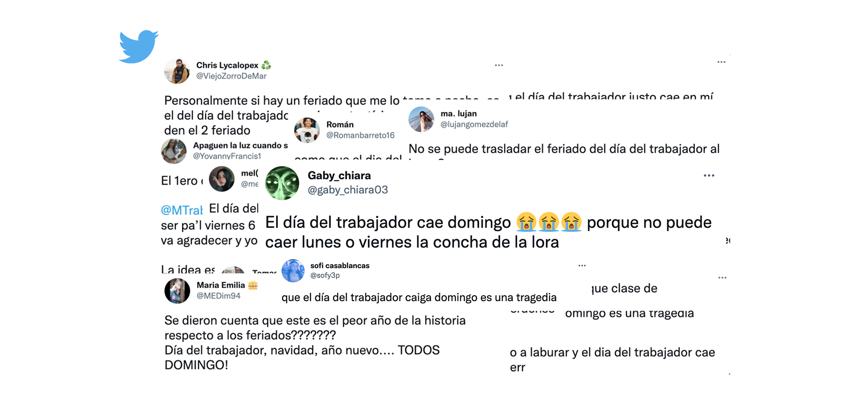Viewport: 859px width, 408px height.
Task: Visit the @MEDim94 handle
Action: (218, 296)
